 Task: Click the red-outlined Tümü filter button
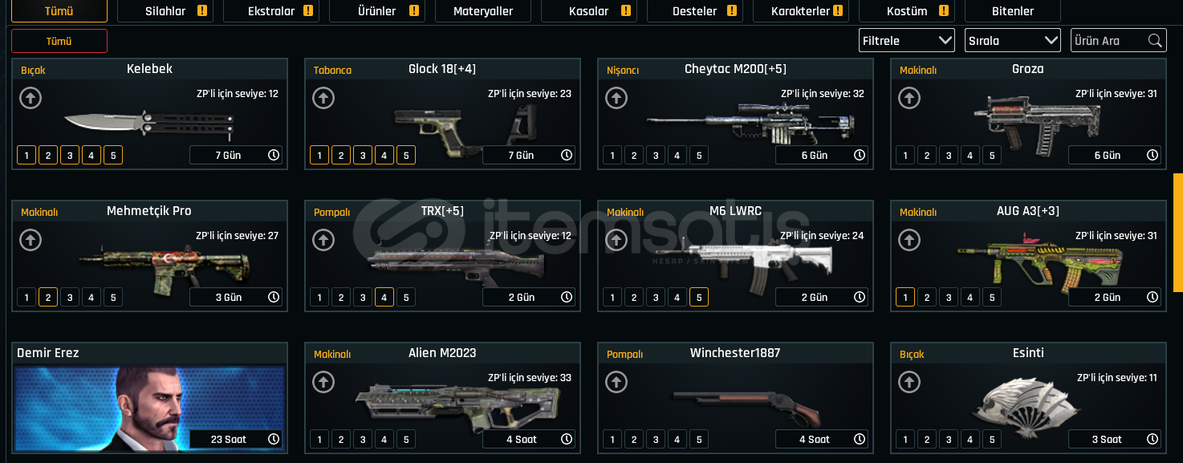59,41
